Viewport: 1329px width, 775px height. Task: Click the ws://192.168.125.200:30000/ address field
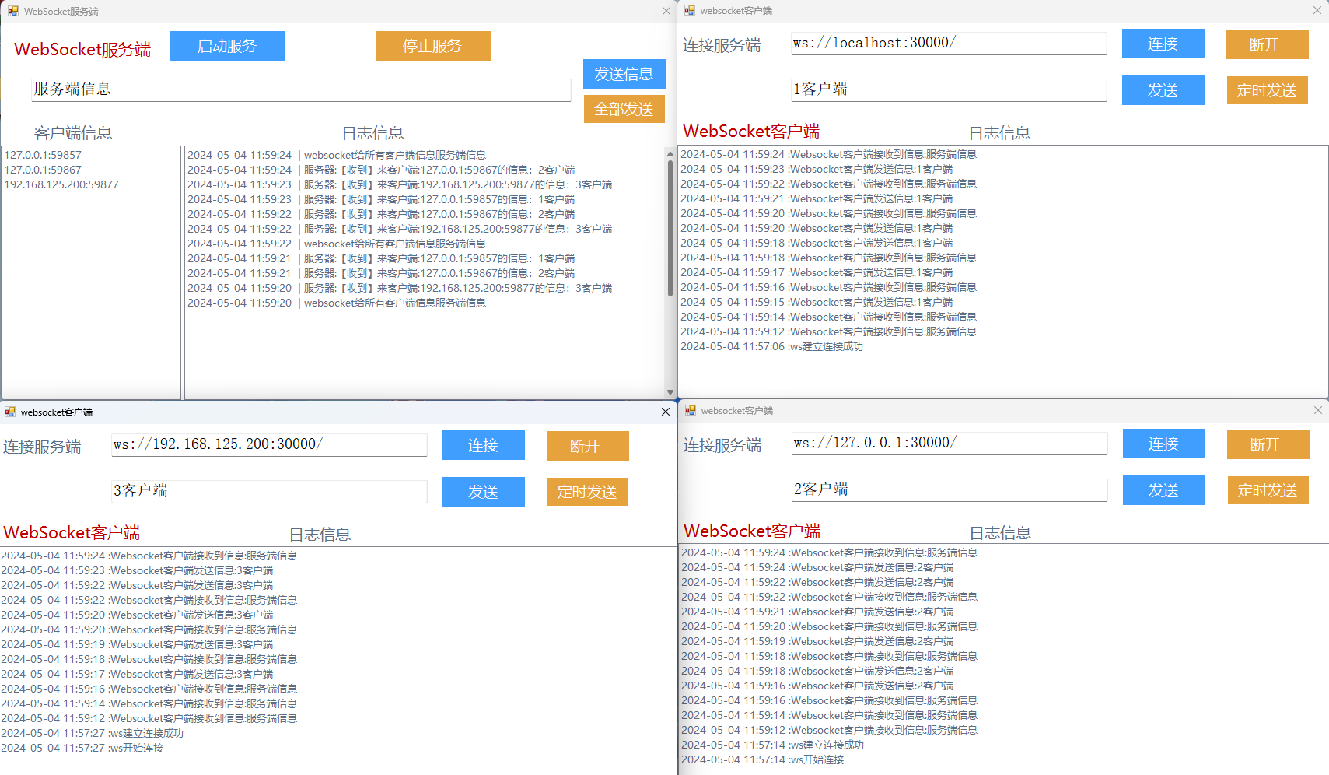tap(269, 445)
